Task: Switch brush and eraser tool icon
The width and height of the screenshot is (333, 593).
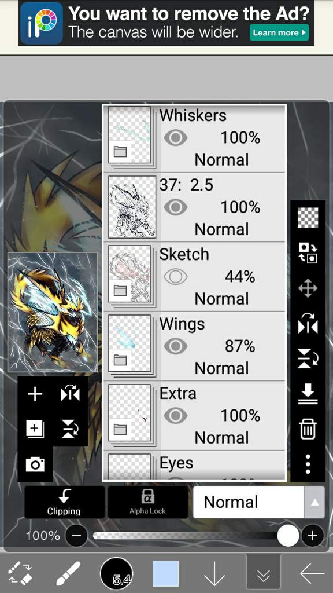Action: coord(20,573)
